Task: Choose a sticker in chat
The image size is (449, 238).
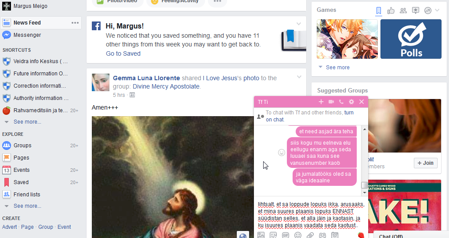Action: click(273, 235)
